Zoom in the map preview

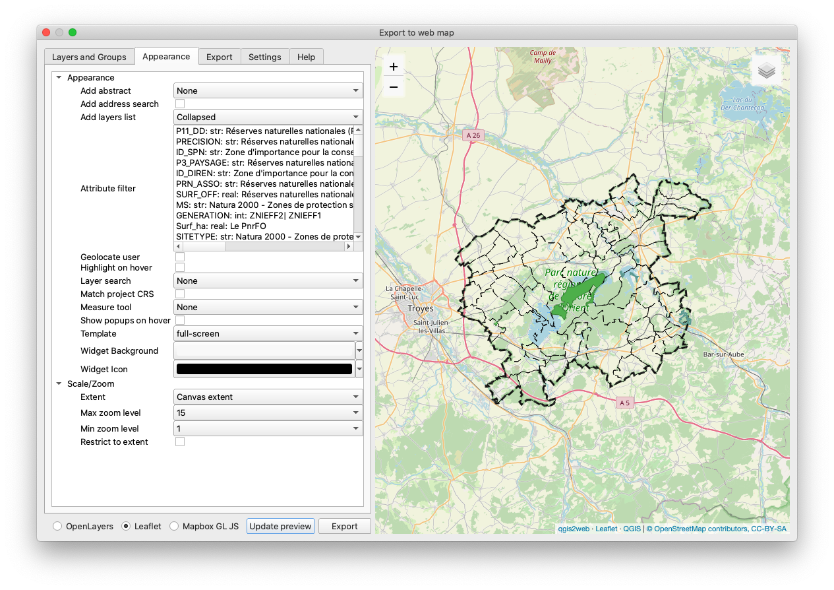pos(394,67)
